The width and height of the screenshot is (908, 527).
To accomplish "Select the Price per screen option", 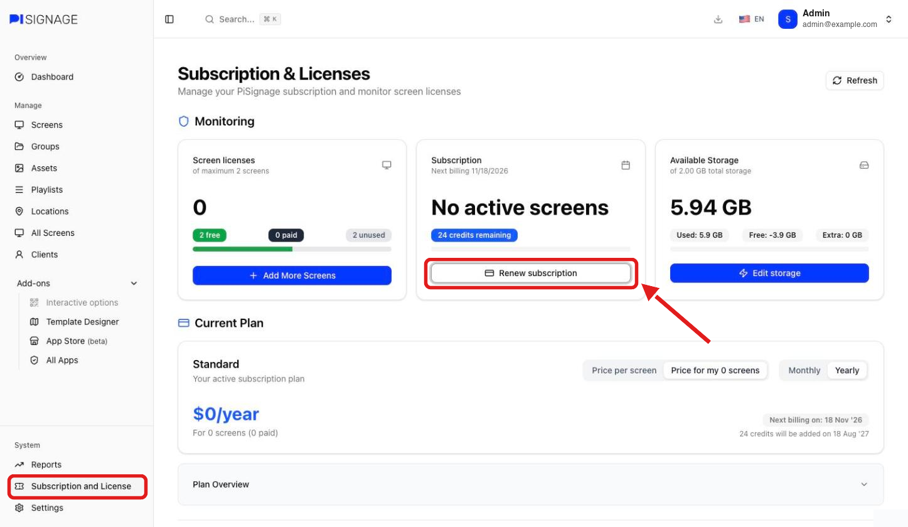I will click(x=624, y=371).
